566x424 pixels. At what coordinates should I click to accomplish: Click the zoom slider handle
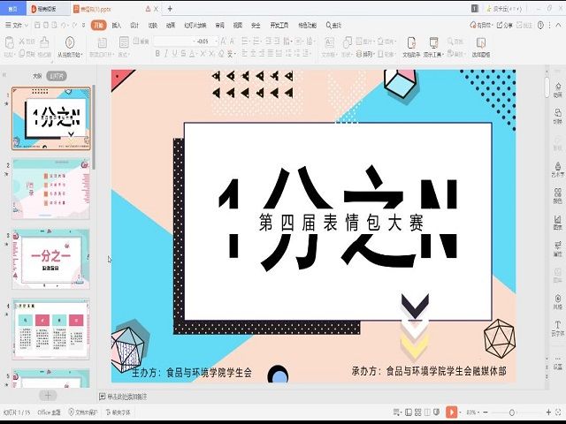tap(511, 412)
